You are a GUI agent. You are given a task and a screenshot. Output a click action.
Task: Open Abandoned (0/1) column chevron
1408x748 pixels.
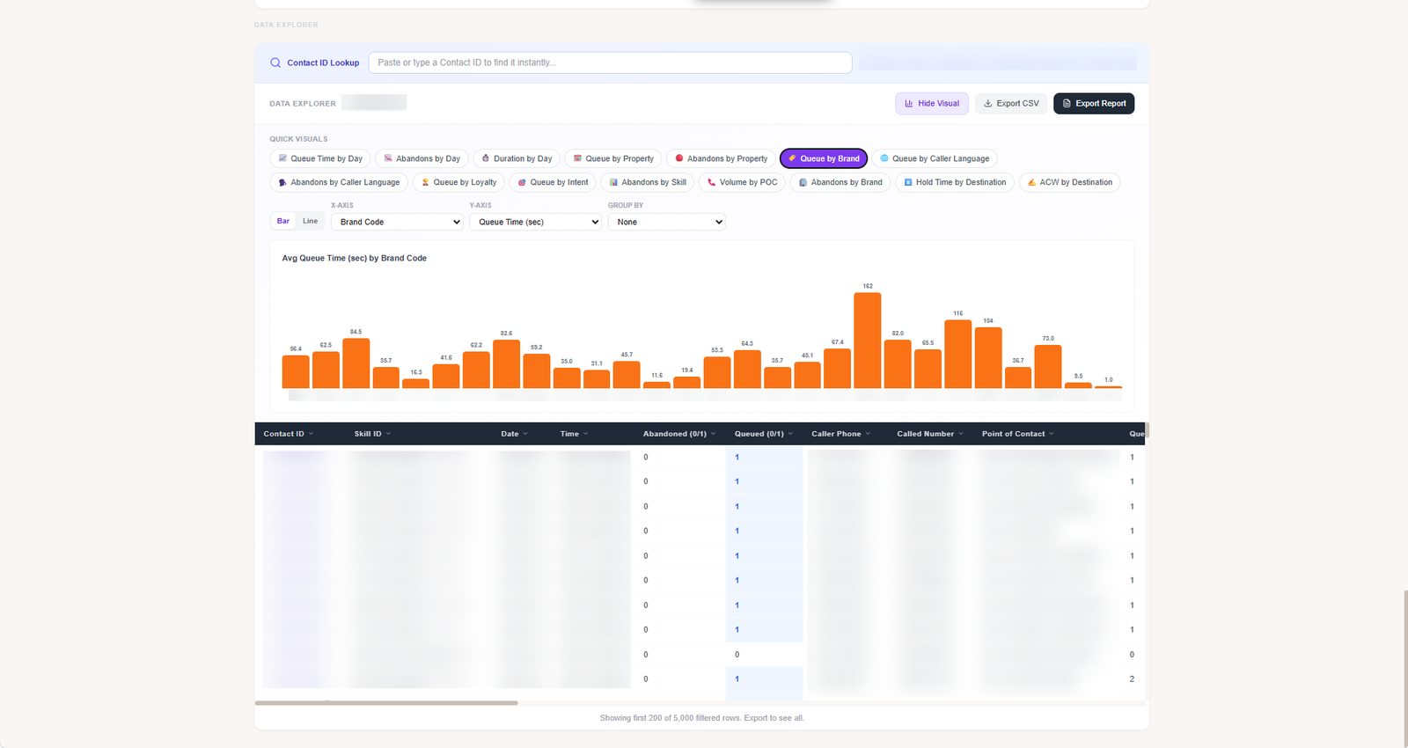pos(713,434)
